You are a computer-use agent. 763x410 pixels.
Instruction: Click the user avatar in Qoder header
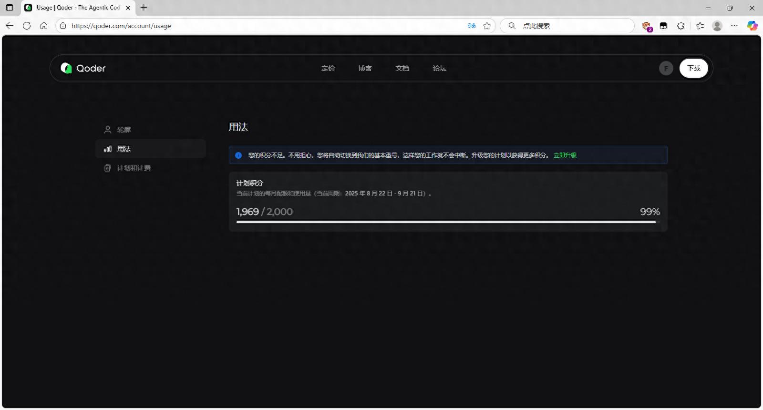coord(666,68)
